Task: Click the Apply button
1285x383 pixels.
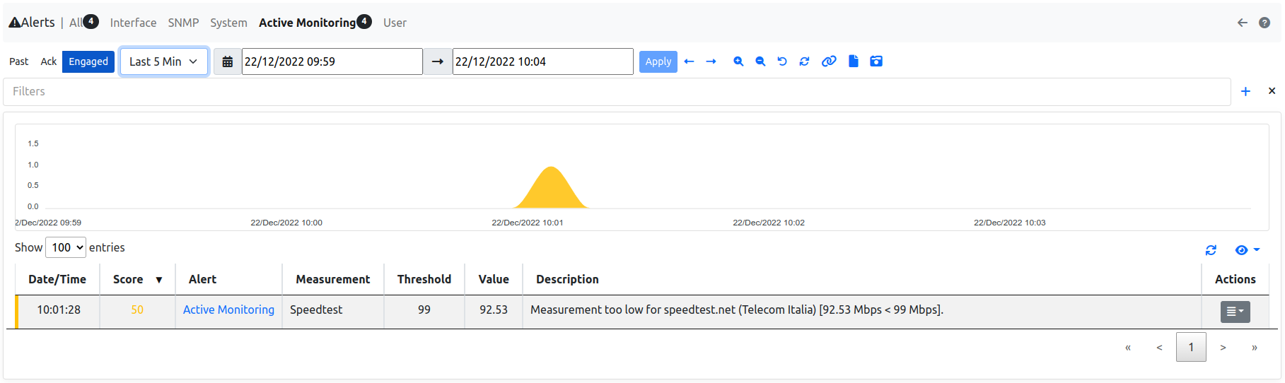Action: 658,61
